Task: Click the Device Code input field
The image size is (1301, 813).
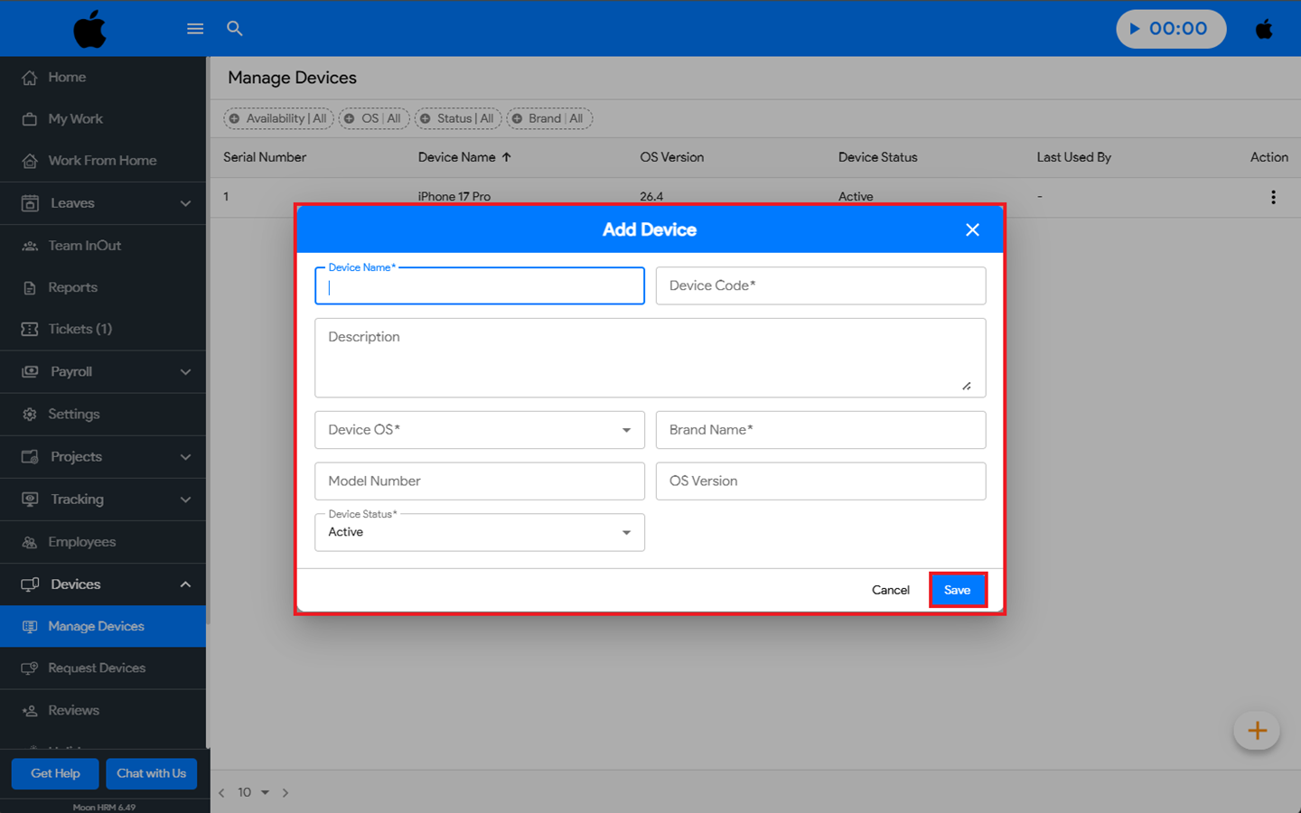Action: [x=819, y=285]
